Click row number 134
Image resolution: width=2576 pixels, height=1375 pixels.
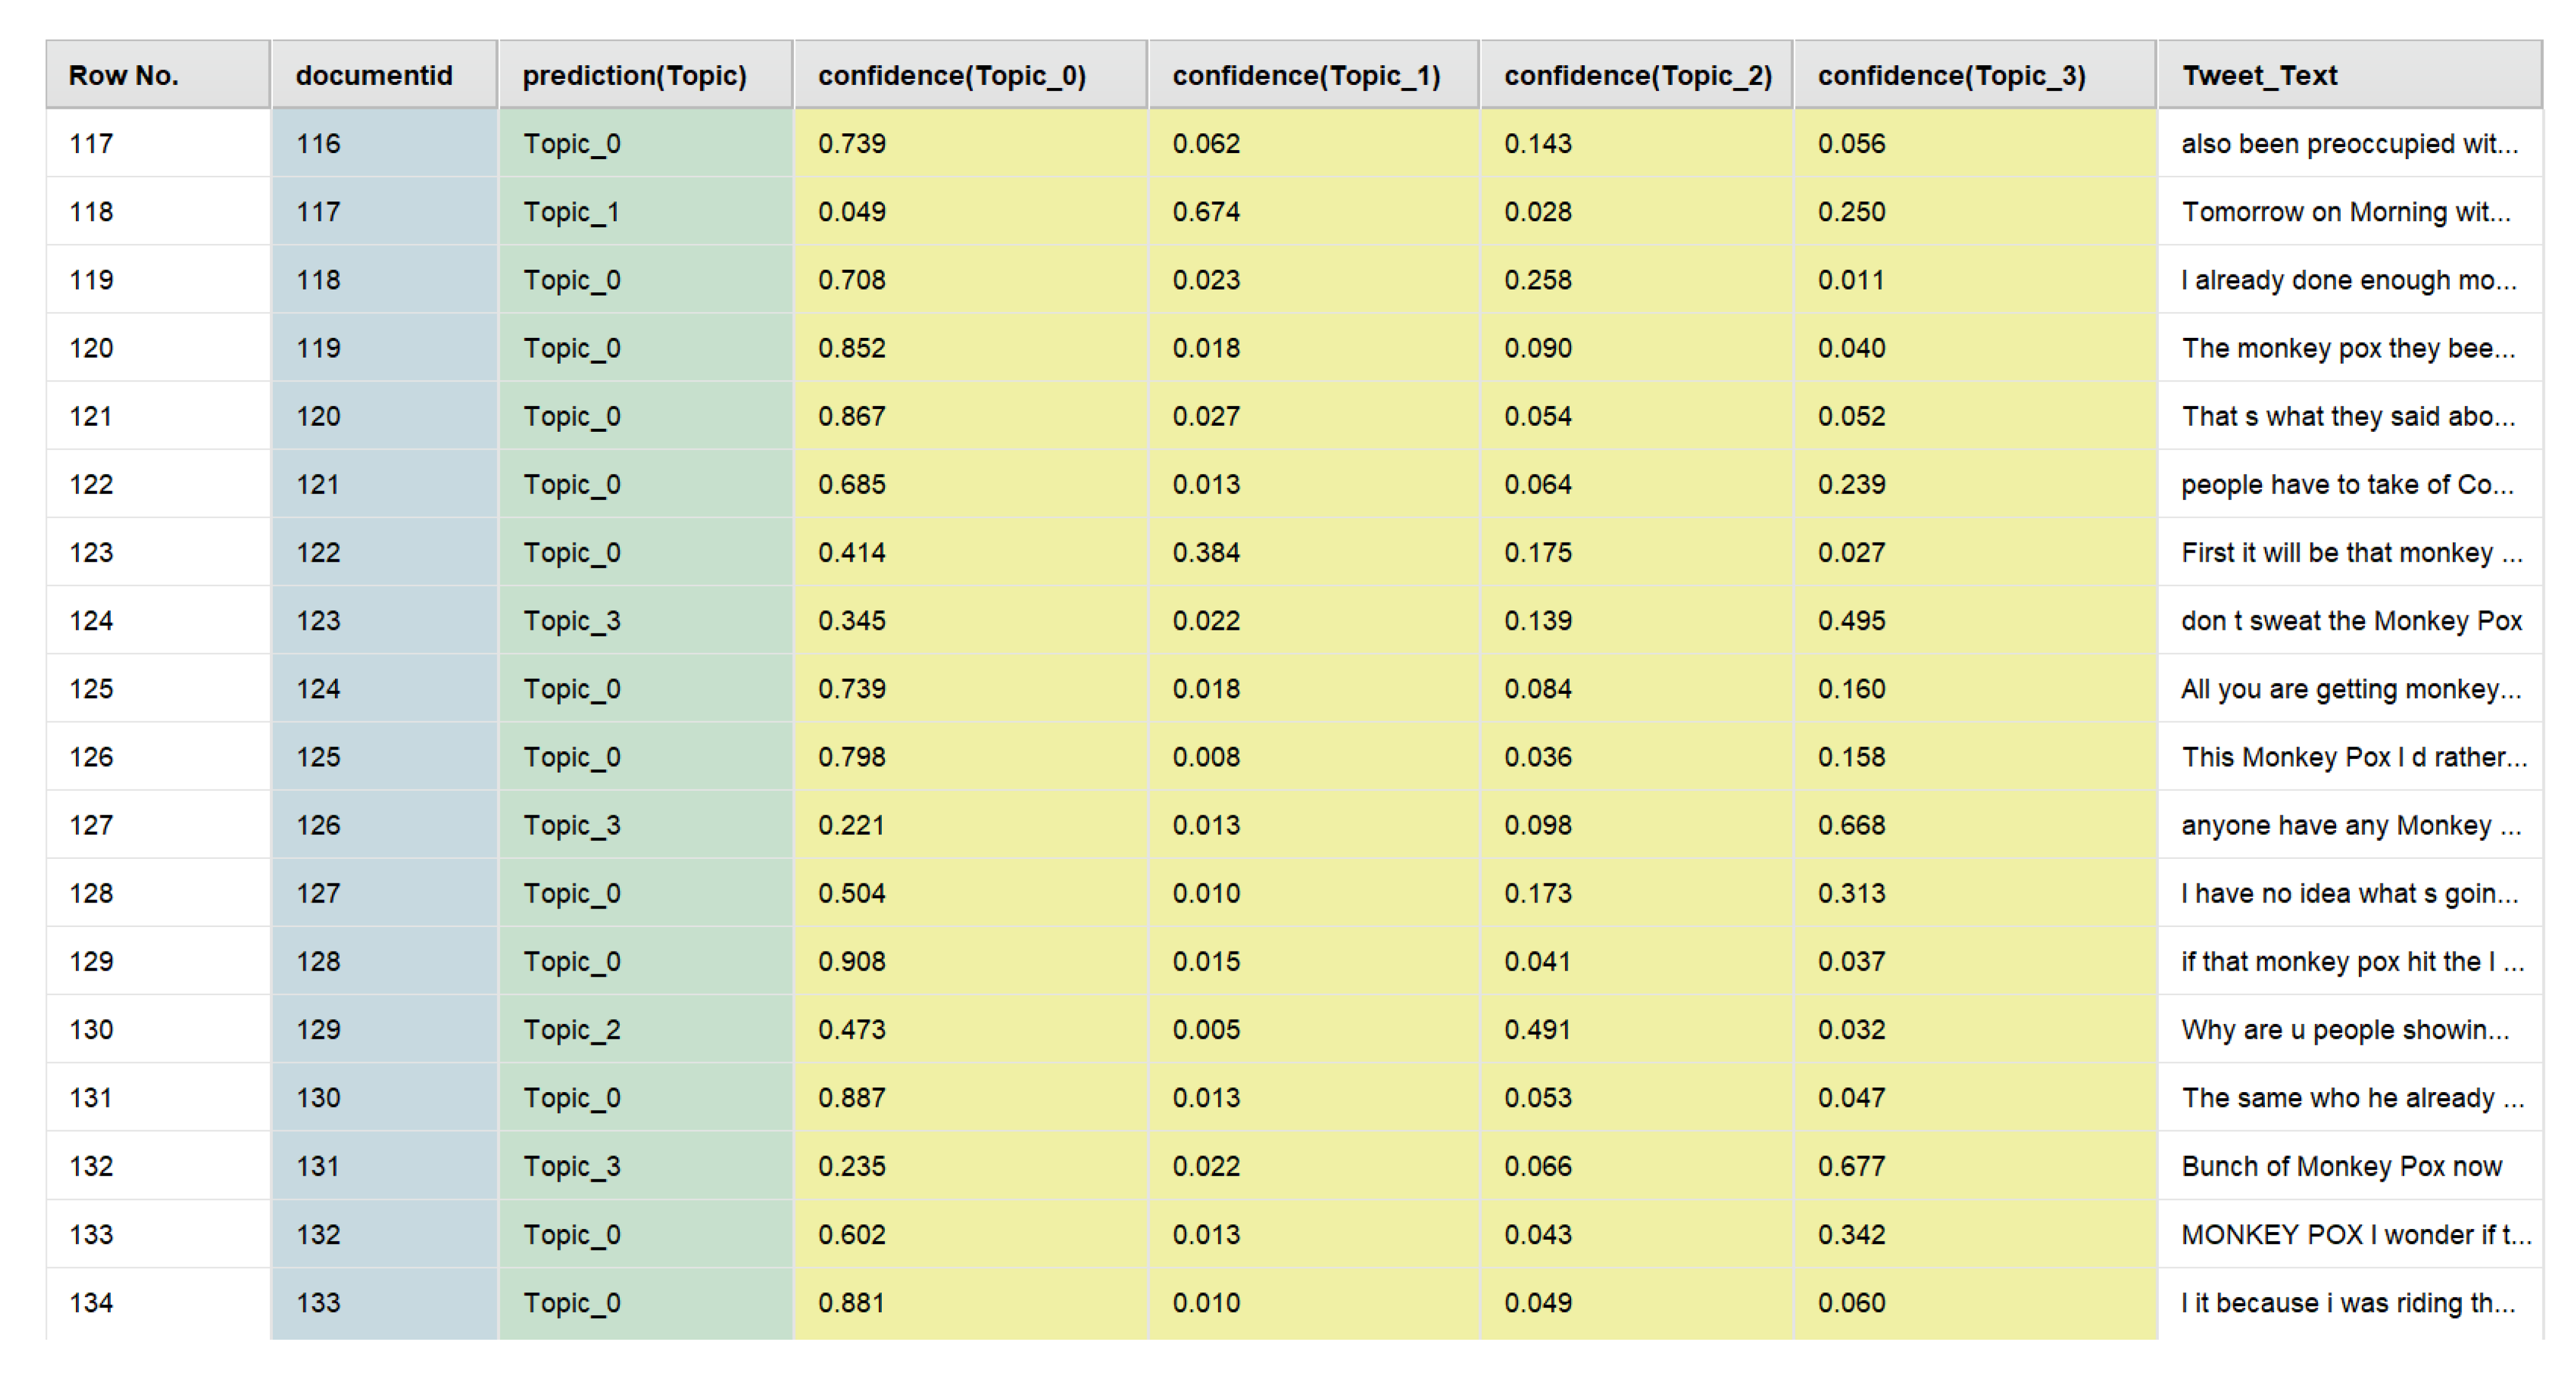[91, 1303]
